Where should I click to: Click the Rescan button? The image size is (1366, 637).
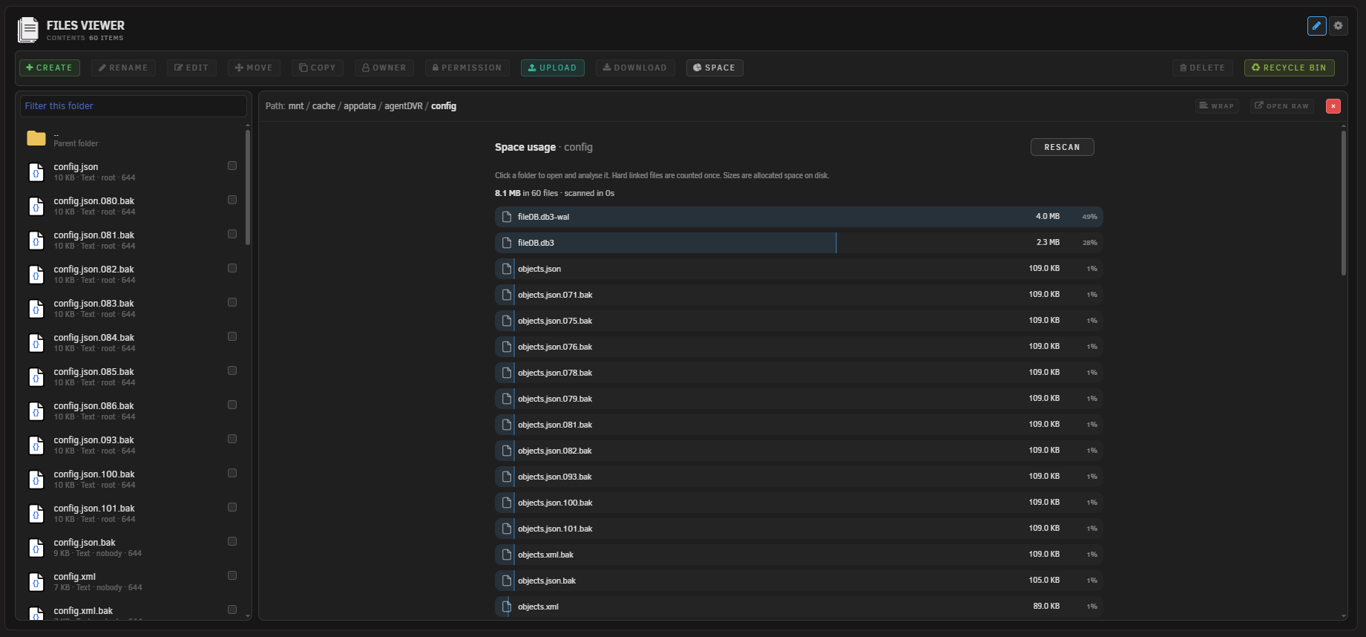tap(1063, 147)
